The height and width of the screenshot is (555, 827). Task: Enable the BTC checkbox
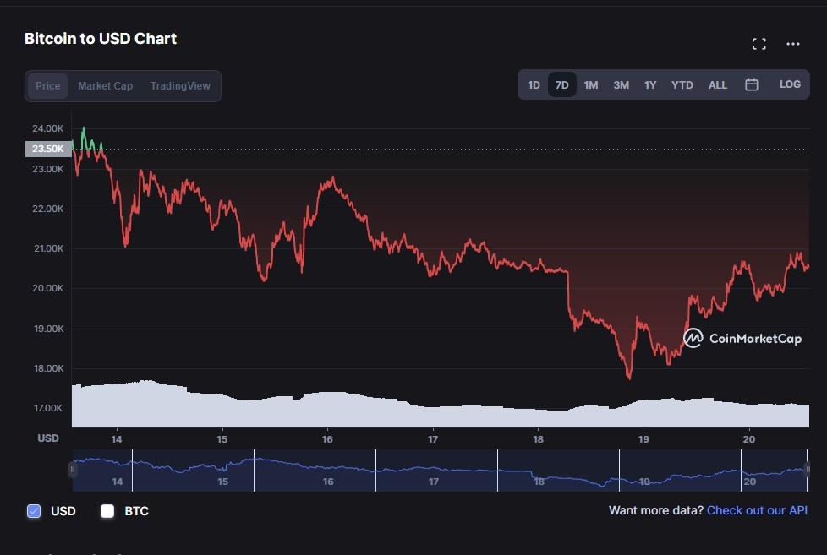107,510
